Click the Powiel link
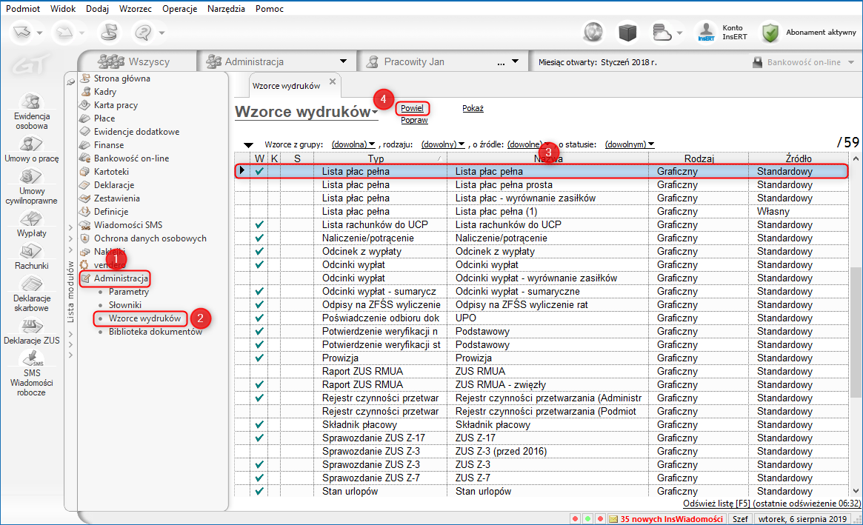The image size is (863, 525). [412, 108]
